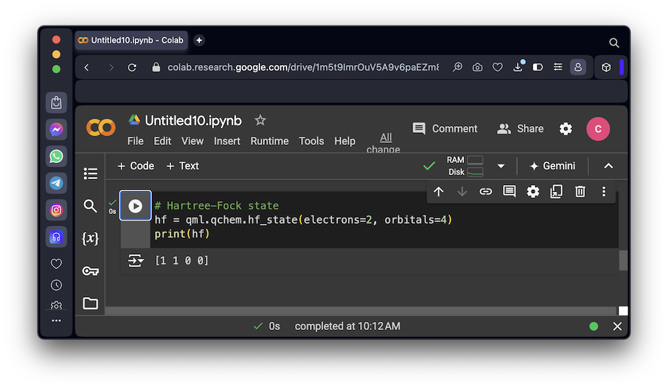Copy link to cell via the link icon

(486, 192)
